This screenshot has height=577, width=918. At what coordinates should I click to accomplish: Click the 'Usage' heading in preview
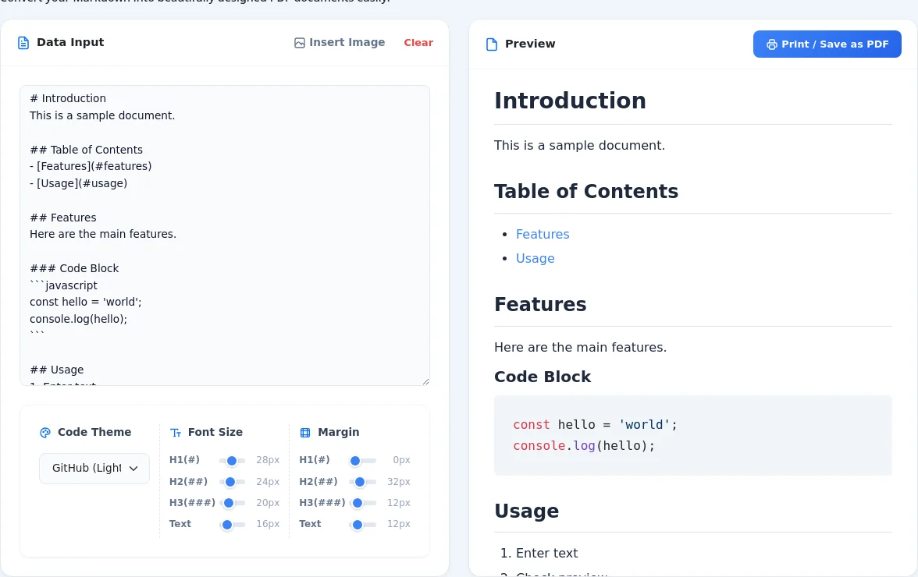pos(526,511)
